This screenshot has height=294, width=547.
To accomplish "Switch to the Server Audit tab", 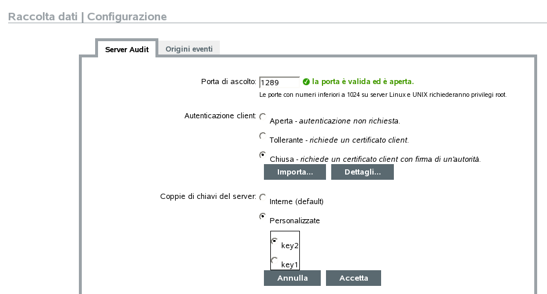I will 127,50.
